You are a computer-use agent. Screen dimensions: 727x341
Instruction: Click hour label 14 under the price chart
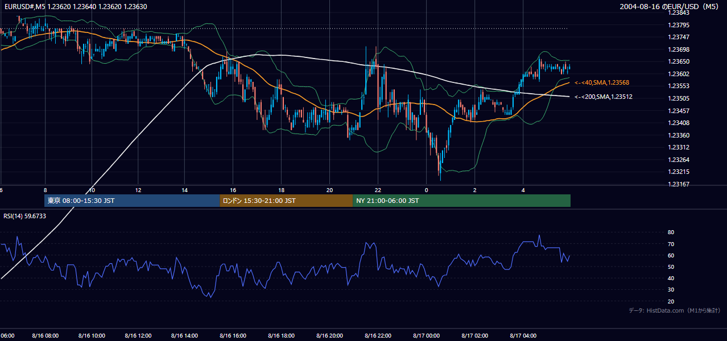point(184,190)
